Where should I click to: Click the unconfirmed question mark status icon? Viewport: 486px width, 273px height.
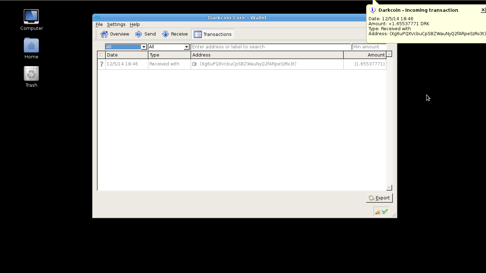(x=101, y=64)
